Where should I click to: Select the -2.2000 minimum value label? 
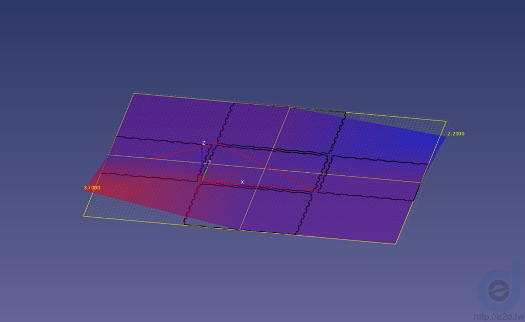[455, 133]
